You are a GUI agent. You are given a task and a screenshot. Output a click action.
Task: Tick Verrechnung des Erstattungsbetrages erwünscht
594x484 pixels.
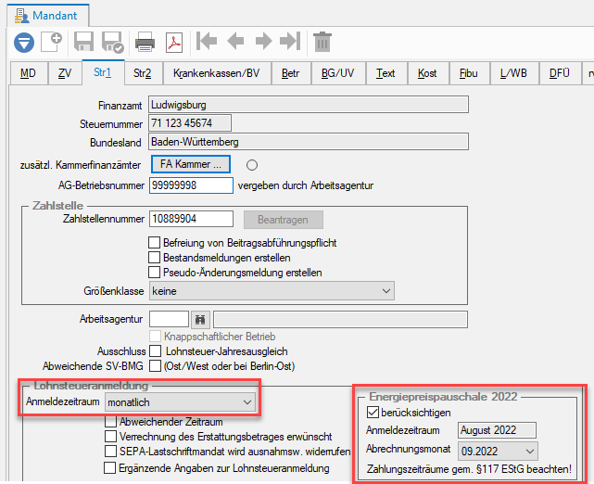tap(110, 436)
